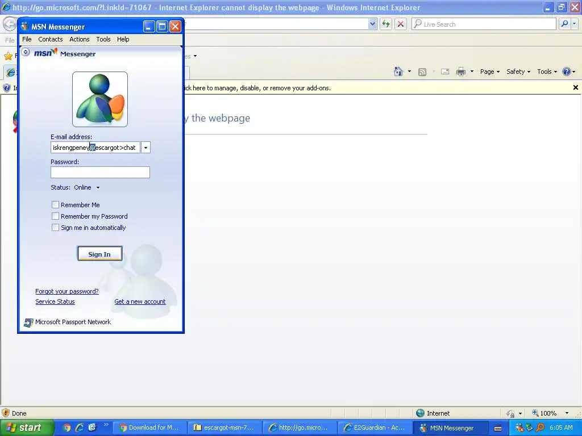Image resolution: width=582 pixels, height=436 pixels.
Task: Click the IE Back button
Action: 9,24
